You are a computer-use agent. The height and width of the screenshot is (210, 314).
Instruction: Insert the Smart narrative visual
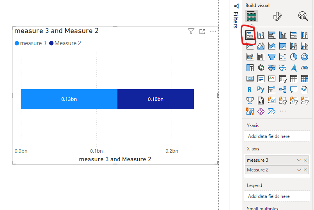point(305,90)
